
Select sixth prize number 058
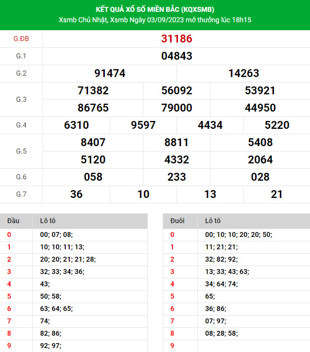point(93,177)
